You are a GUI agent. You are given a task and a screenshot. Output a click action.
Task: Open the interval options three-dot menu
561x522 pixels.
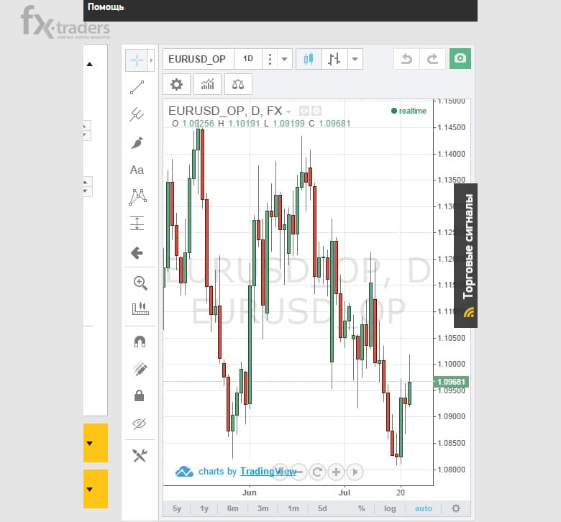click(x=270, y=59)
